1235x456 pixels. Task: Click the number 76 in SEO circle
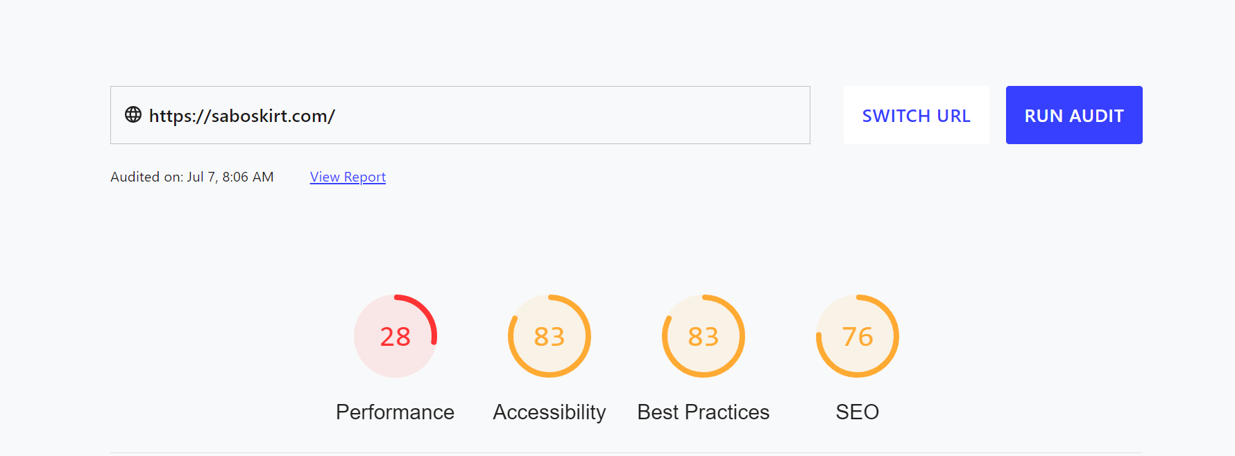(x=857, y=337)
